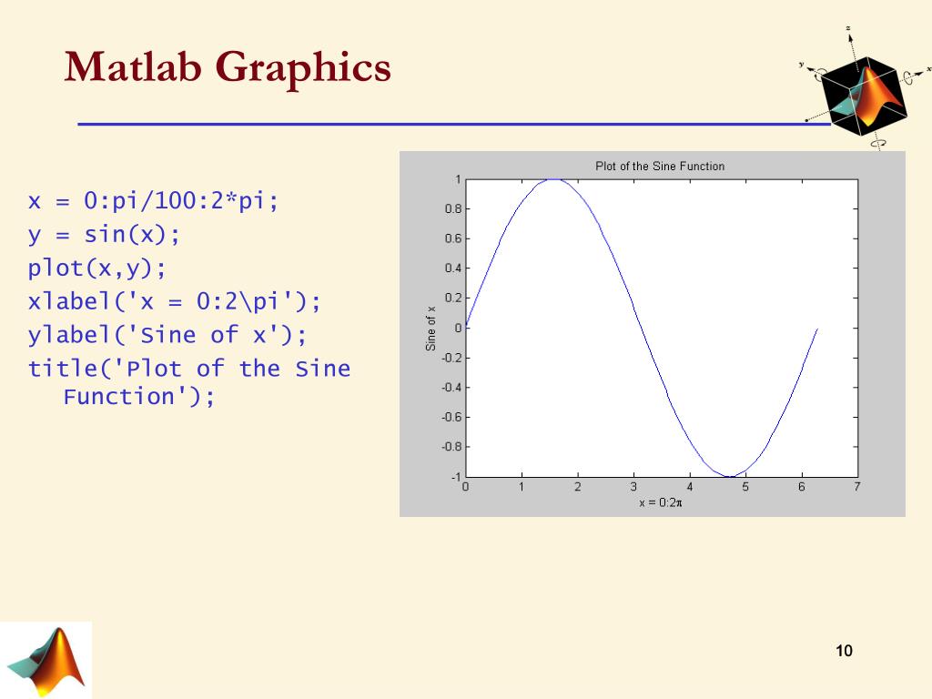Viewport: 932px width, 699px height.
Task: Click the y-axis tick label 0.8
Action: click(452, 208)
